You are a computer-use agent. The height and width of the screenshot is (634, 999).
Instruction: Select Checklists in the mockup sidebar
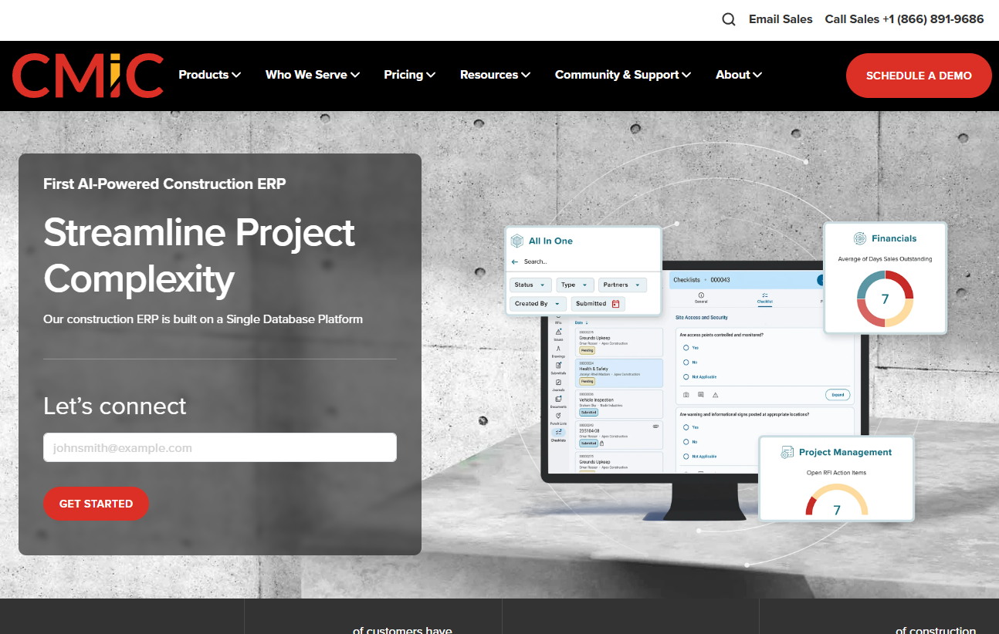tap(558, 435)
